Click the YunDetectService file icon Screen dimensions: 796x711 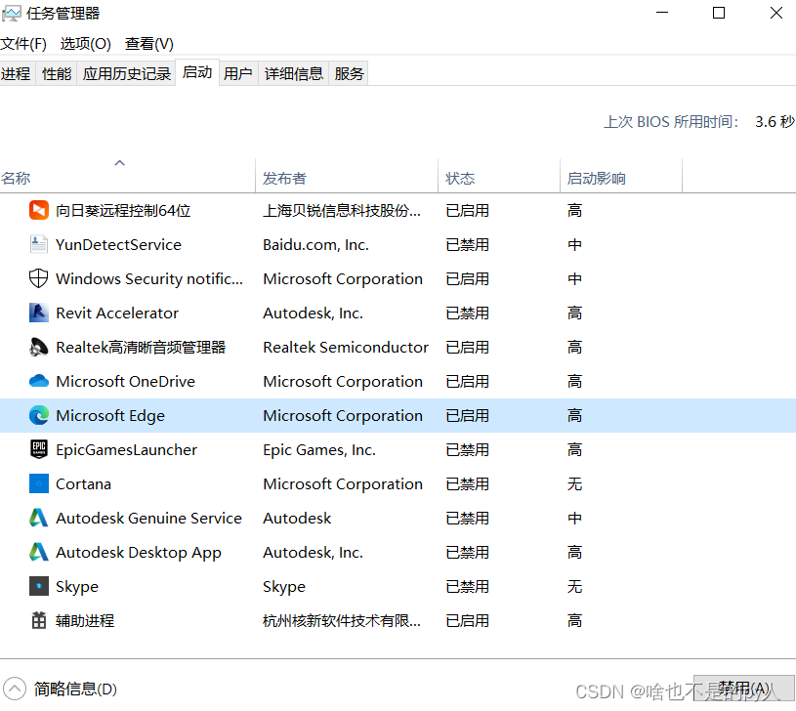tap(39, 244)
